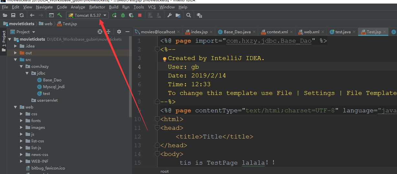Click the Open file toolbar icon
397x174 pixels.
tap(5, 15)
